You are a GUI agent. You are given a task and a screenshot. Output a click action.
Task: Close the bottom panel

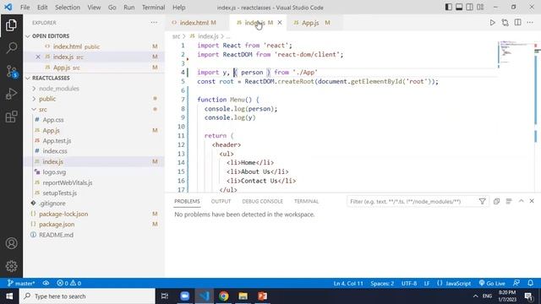coord(532,201)
